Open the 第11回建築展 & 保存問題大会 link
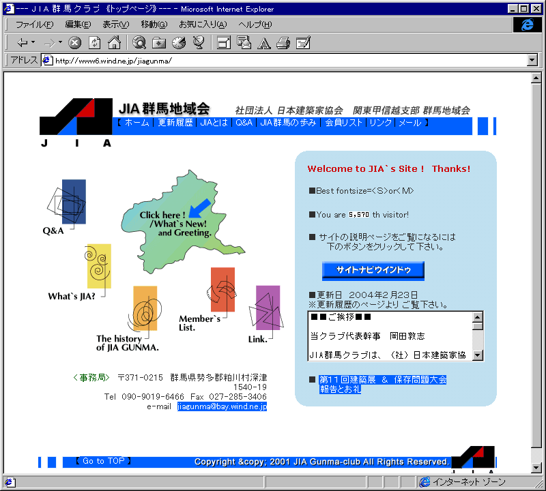Image resolution: width=546 pixels, height=491 pixels. pos(382,384)
